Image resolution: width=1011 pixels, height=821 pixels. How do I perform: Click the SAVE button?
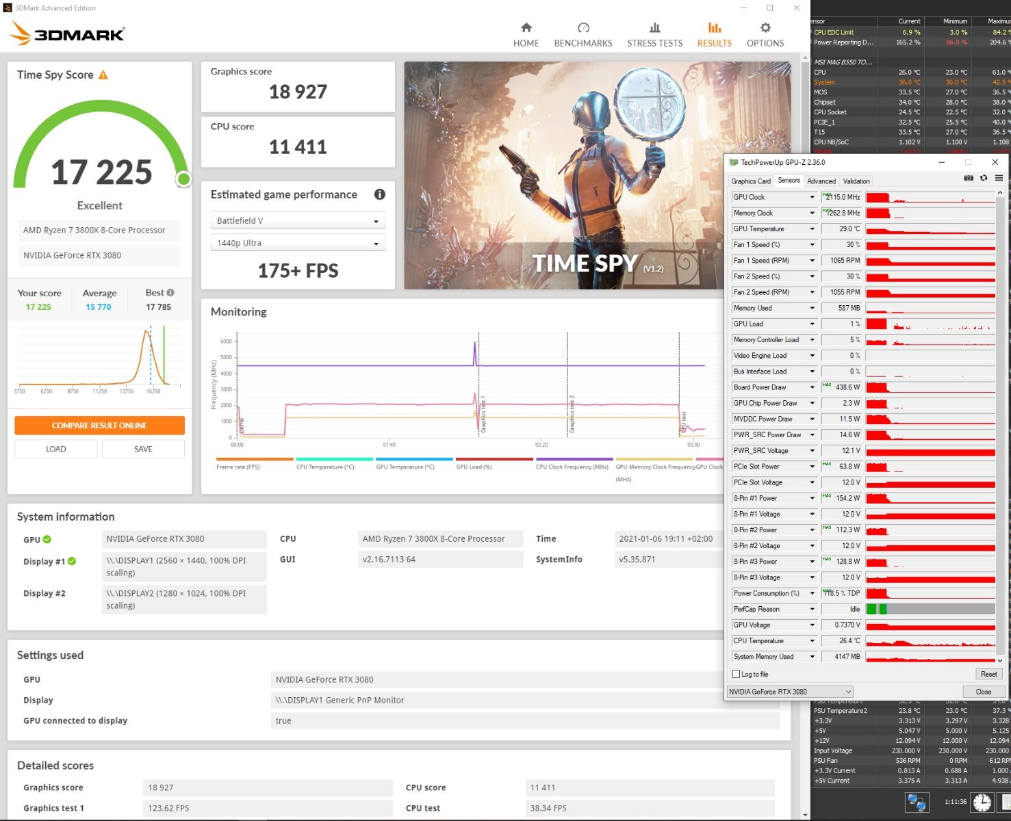pyautogui.click(x=143, y=449)
